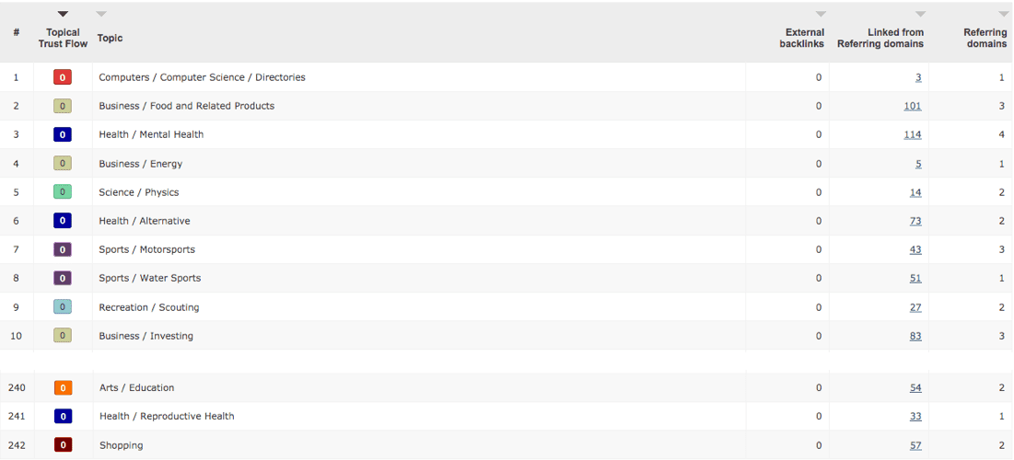Select the Health / Reproductive Health topic
Viewport: 1014px width, 460px height.
[x=167, y=416]
